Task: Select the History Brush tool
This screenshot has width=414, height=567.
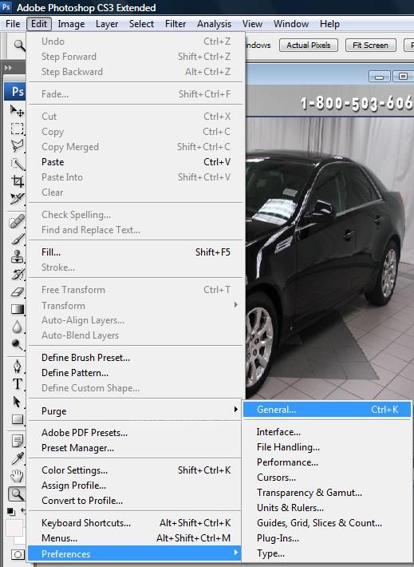Action: [x=17, y=274]
